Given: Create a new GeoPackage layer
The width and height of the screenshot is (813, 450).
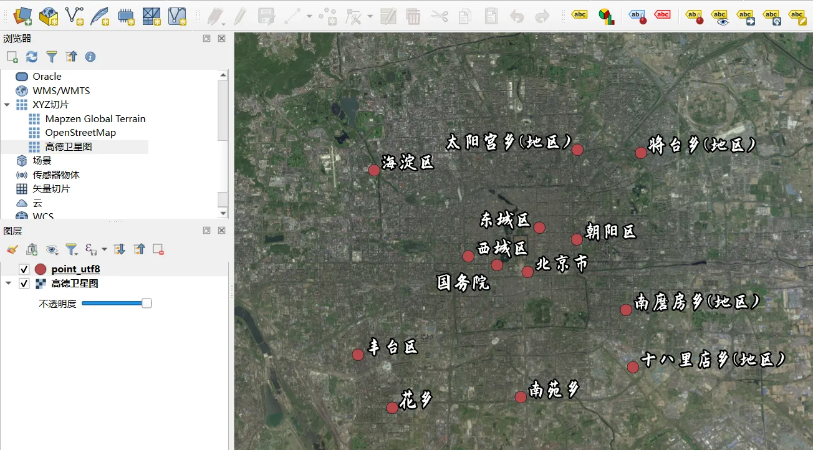Looking at the screenshot, I should coord(49,16).
